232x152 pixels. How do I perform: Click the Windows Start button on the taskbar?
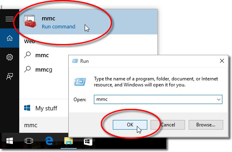click(10, 141)
